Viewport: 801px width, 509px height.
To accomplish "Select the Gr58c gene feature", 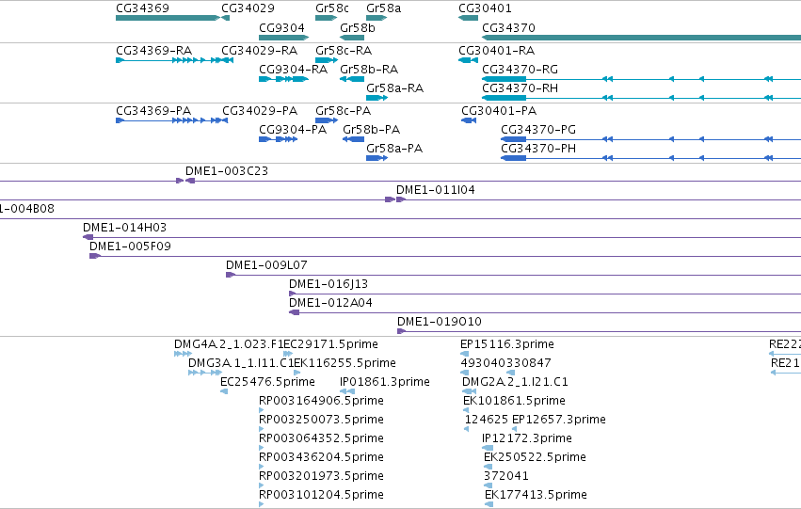I will 326,18.
